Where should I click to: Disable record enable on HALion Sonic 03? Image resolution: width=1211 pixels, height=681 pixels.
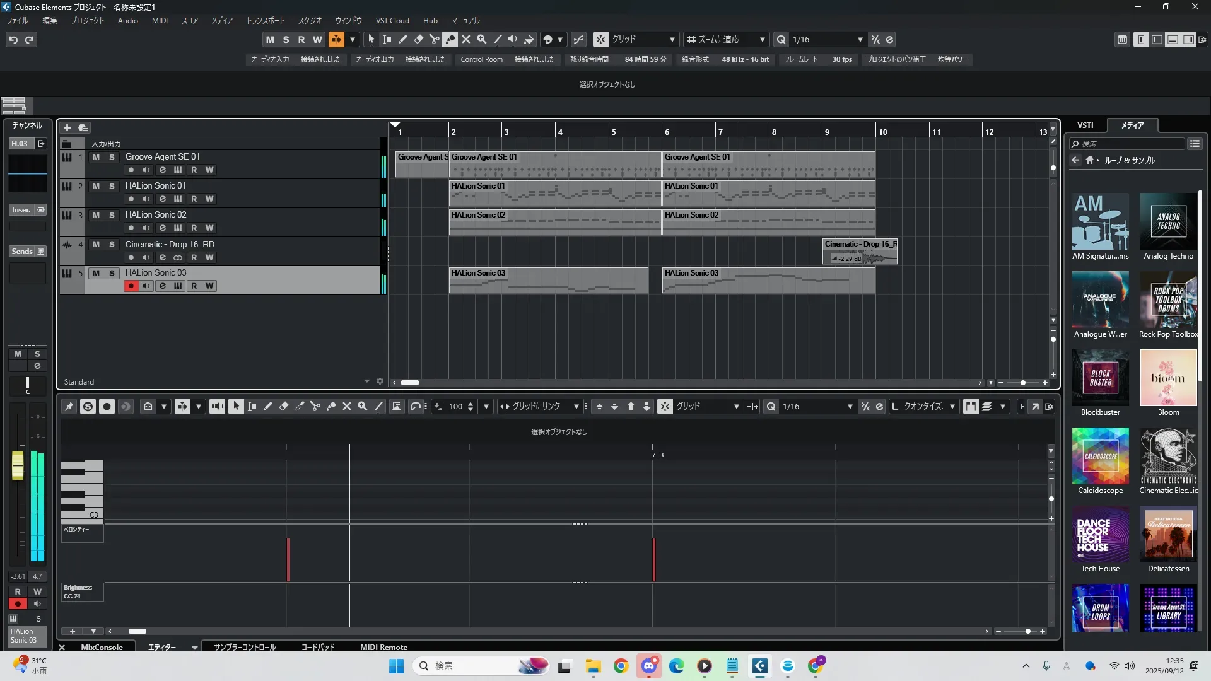point(131,286)
